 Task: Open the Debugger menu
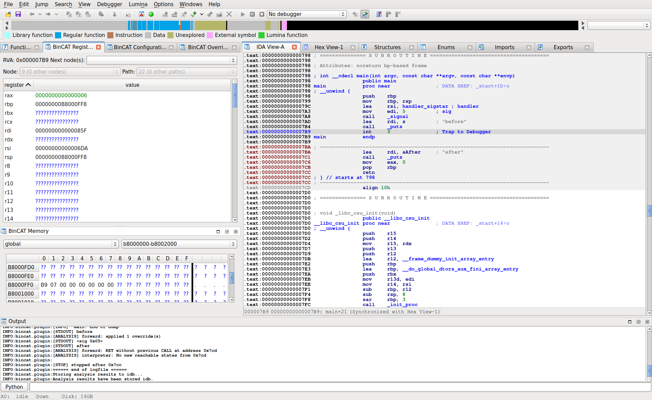click(x=109, y=4)
